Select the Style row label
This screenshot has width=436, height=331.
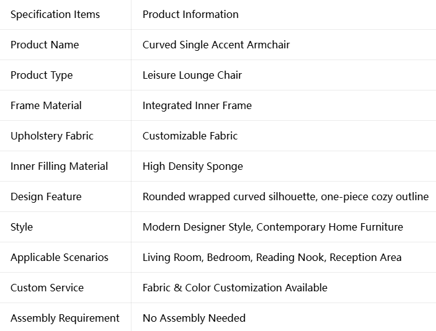22,227
